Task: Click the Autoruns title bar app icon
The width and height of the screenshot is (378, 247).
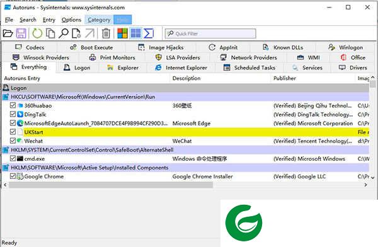Action: [8, 7]
